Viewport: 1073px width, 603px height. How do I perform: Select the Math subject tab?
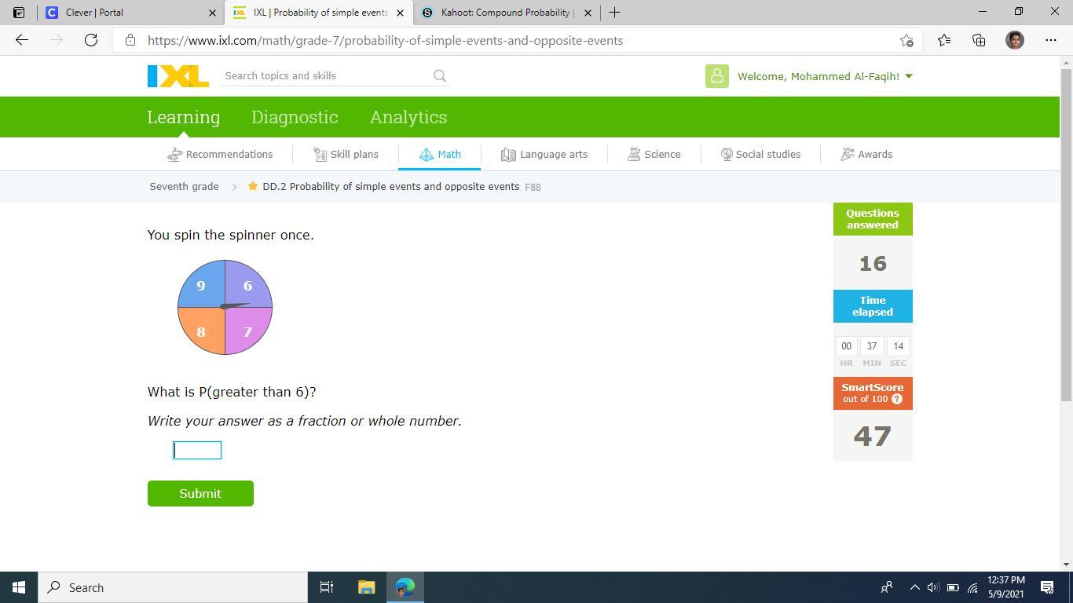(x=440, y=155)
